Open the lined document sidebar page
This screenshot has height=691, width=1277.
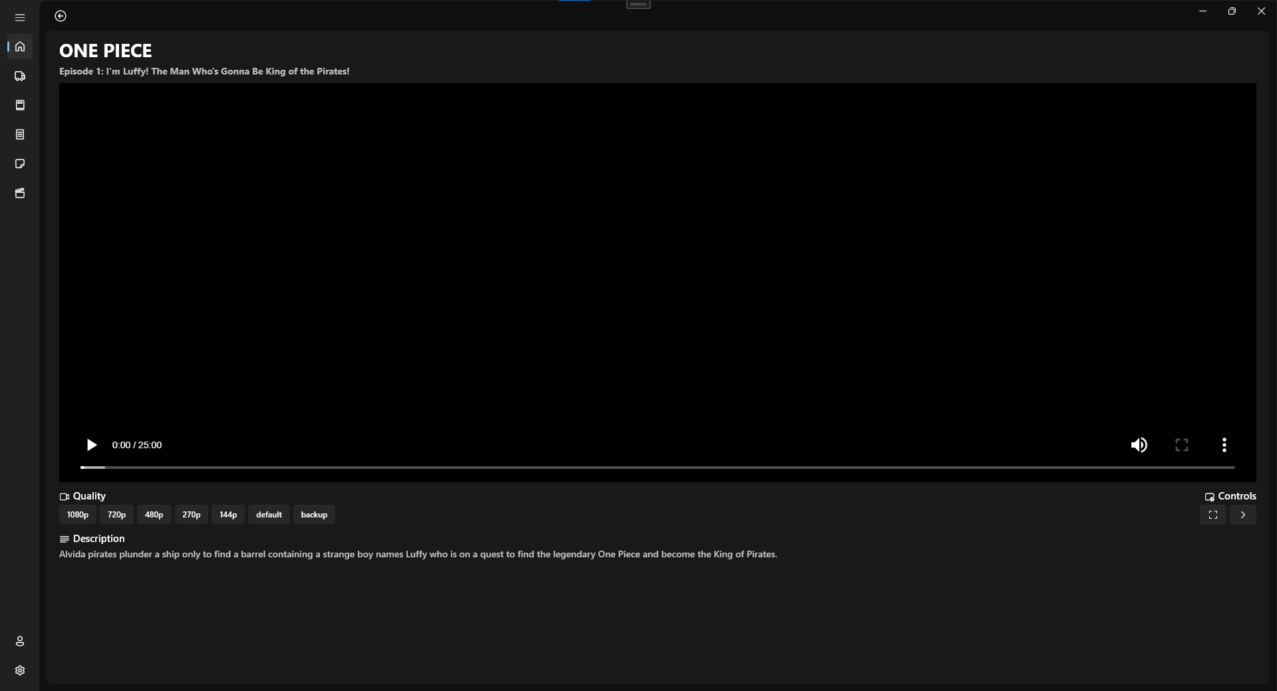click(20, 134)
